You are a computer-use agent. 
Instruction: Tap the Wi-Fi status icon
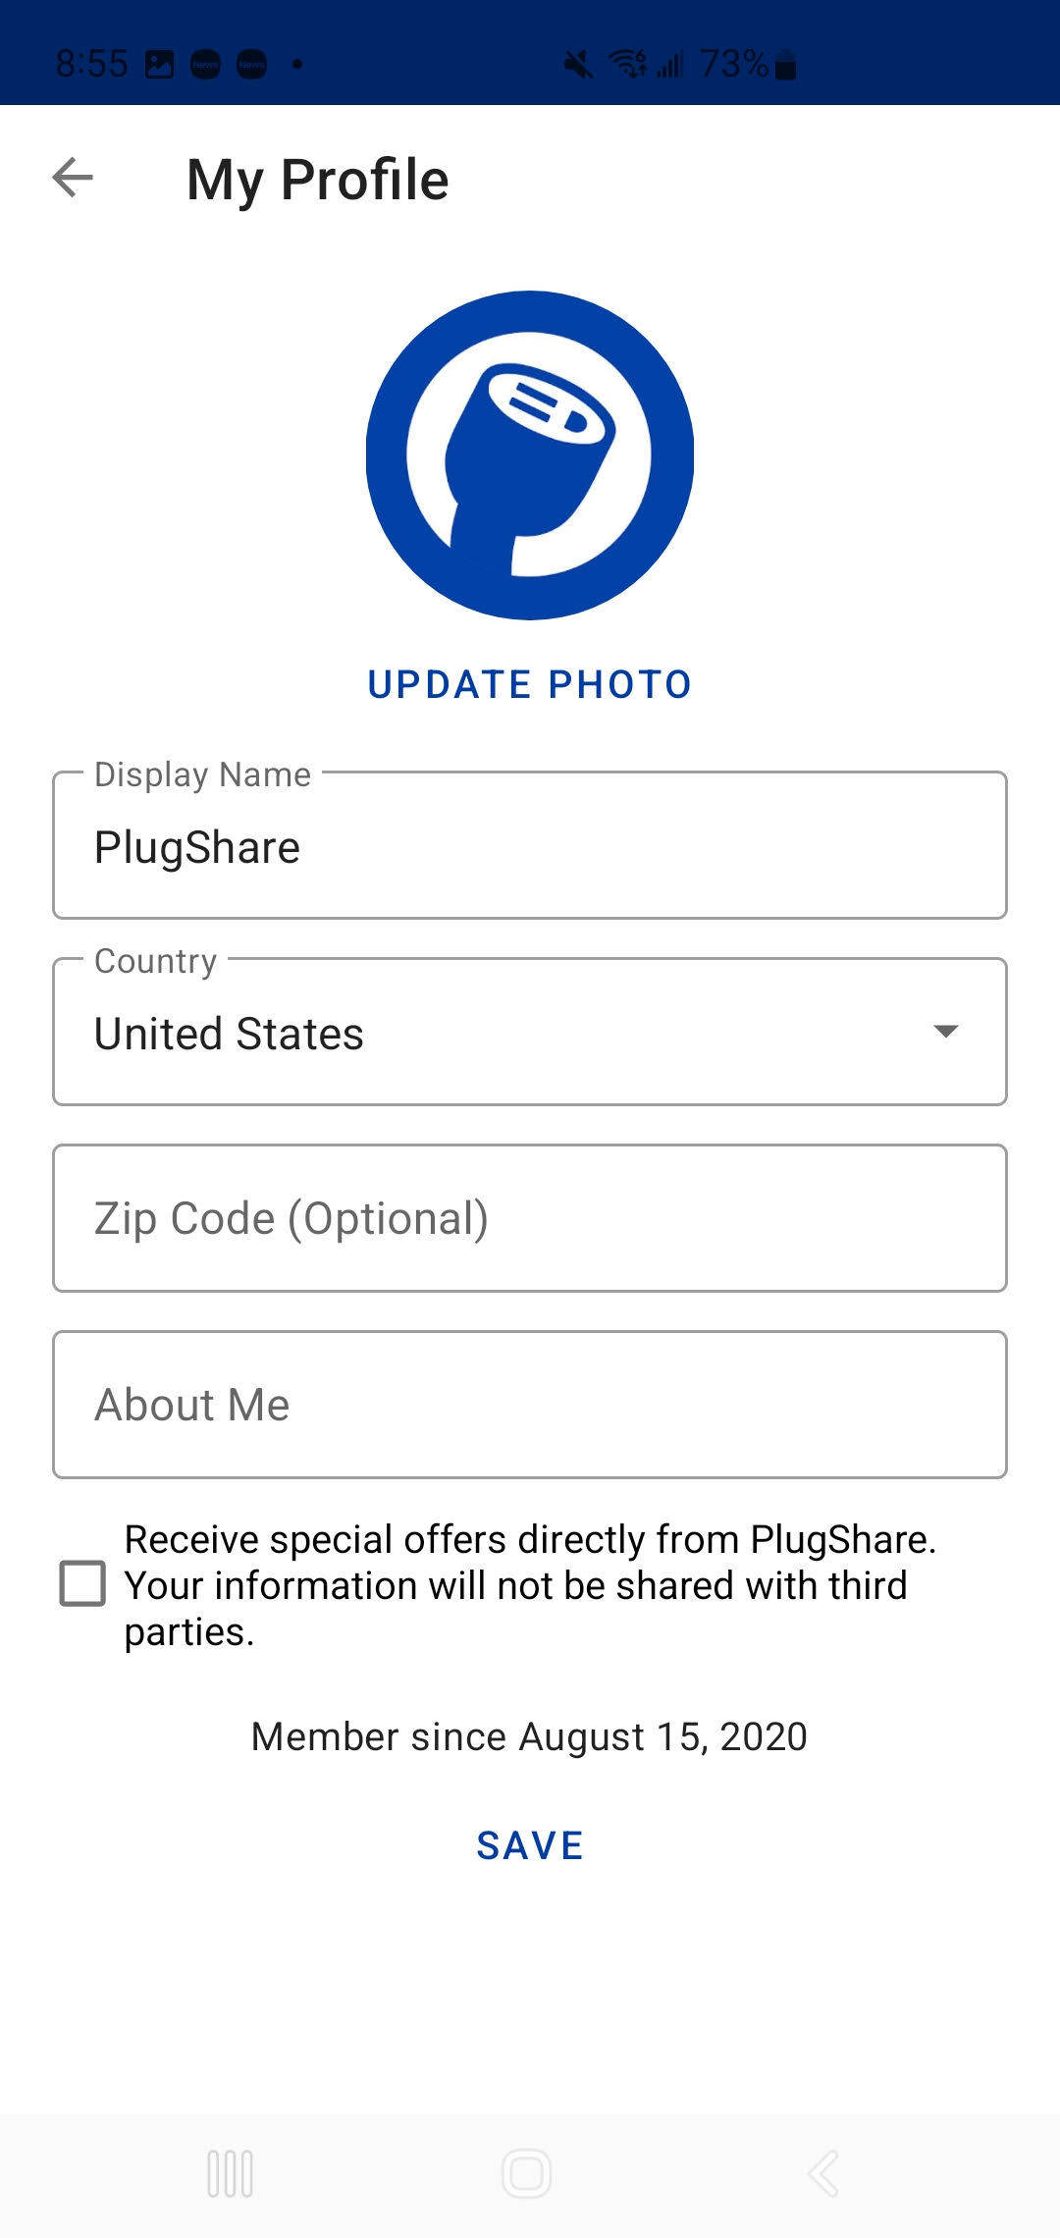(628, 65)
